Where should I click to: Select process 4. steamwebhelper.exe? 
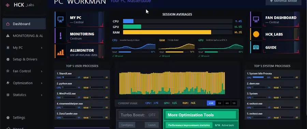[x=82, y=105]
